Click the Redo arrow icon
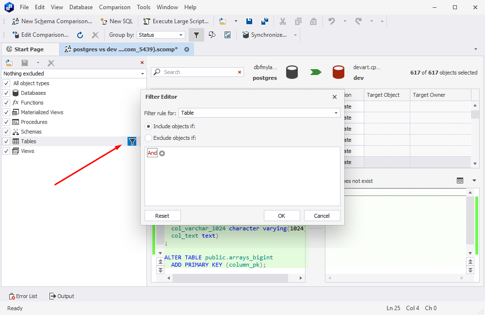 [358, 21]
